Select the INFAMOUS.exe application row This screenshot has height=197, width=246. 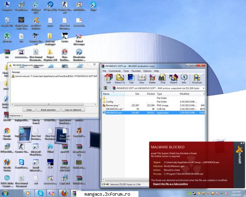(x=153, y=113)
